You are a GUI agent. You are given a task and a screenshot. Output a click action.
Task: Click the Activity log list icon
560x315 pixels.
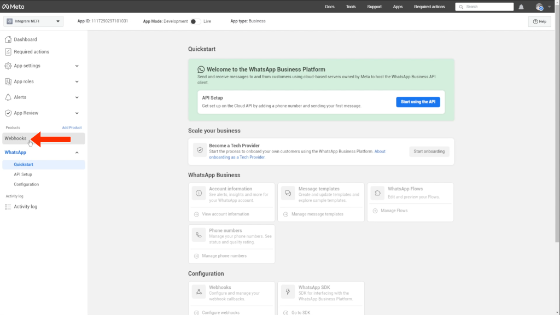(8, 207)
